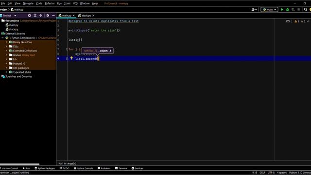
Task: Open the Python Console tool window
Action: coord(83,168)
